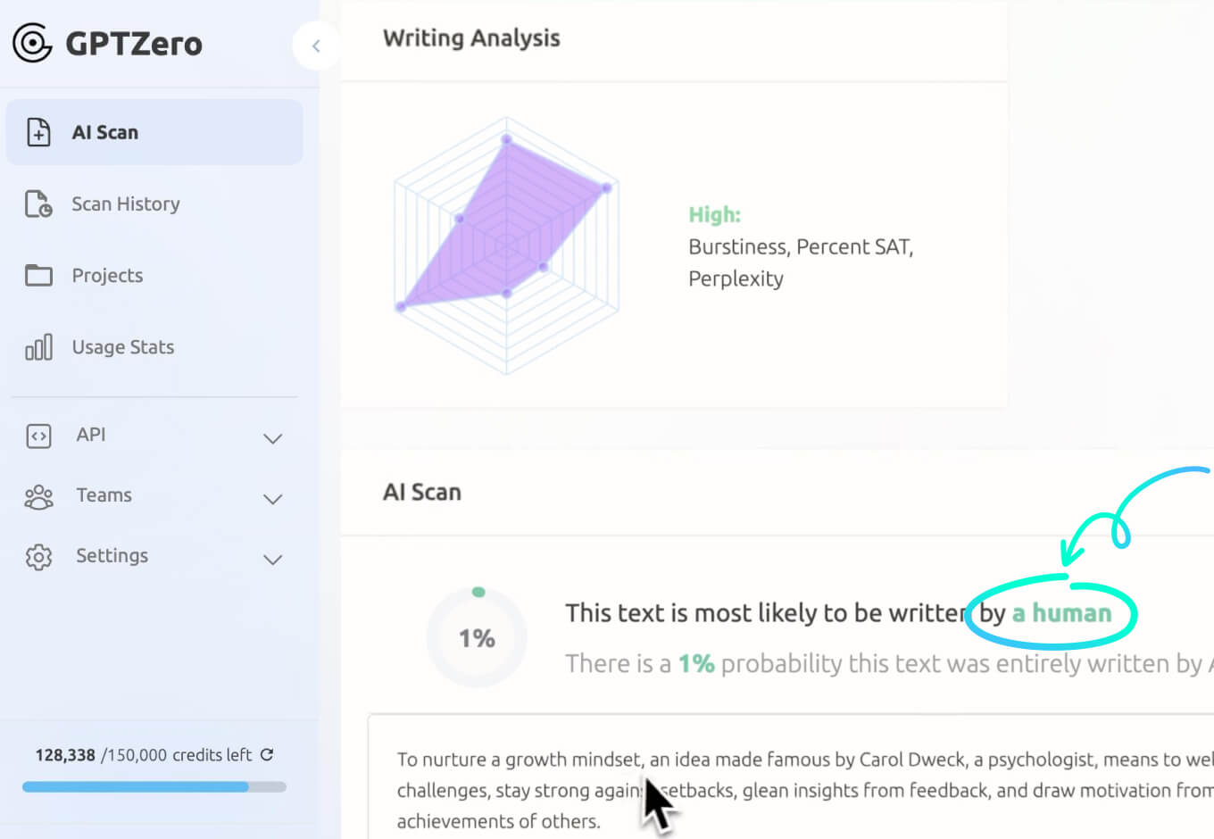
Task: Click the Writing Analysis radar chart
Action: click(x=506, y=245)
